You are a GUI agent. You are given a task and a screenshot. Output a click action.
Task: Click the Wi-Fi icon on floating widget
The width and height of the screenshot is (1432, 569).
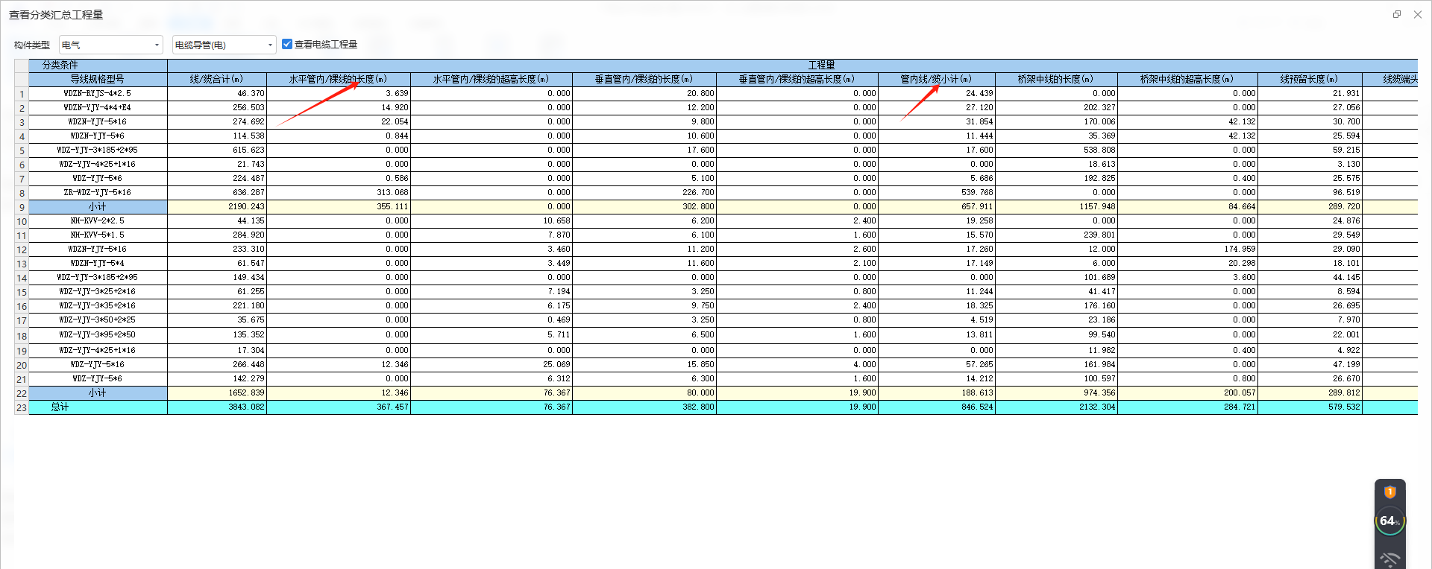[1390, 559]
